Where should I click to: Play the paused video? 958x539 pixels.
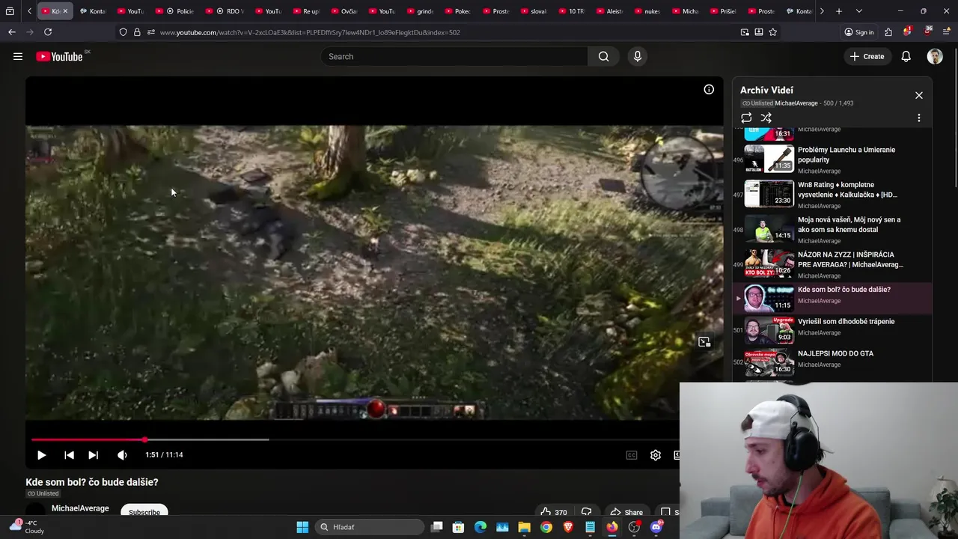pyautogui.click(x=41, y=454)
